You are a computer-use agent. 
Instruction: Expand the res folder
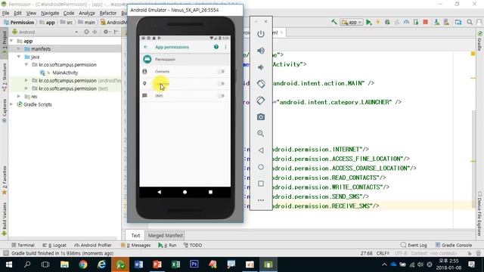click(18, 97)
